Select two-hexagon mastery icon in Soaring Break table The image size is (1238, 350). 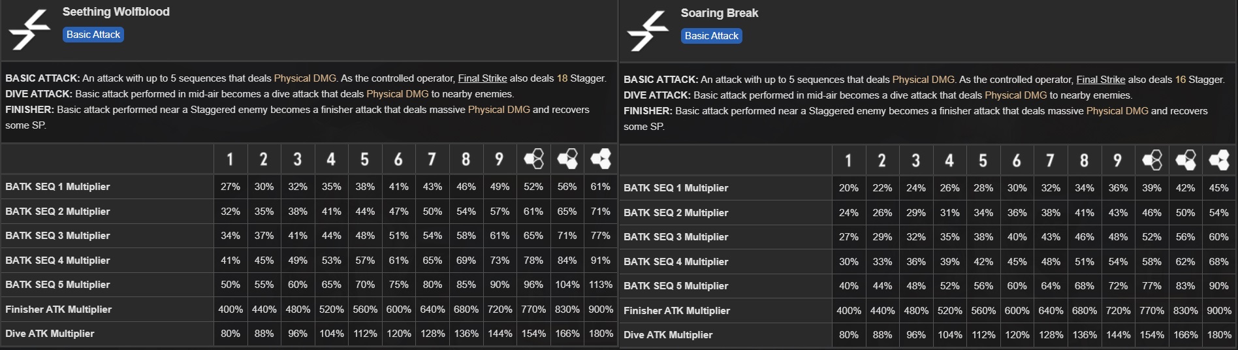[1185, 160]
